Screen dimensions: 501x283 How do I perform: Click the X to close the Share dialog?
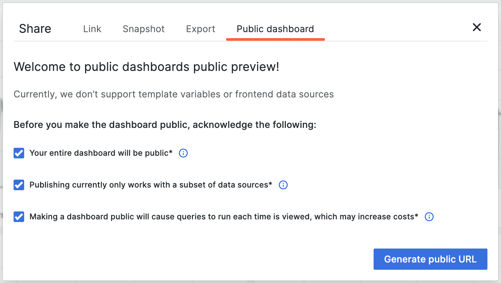(x=477, y=27)
